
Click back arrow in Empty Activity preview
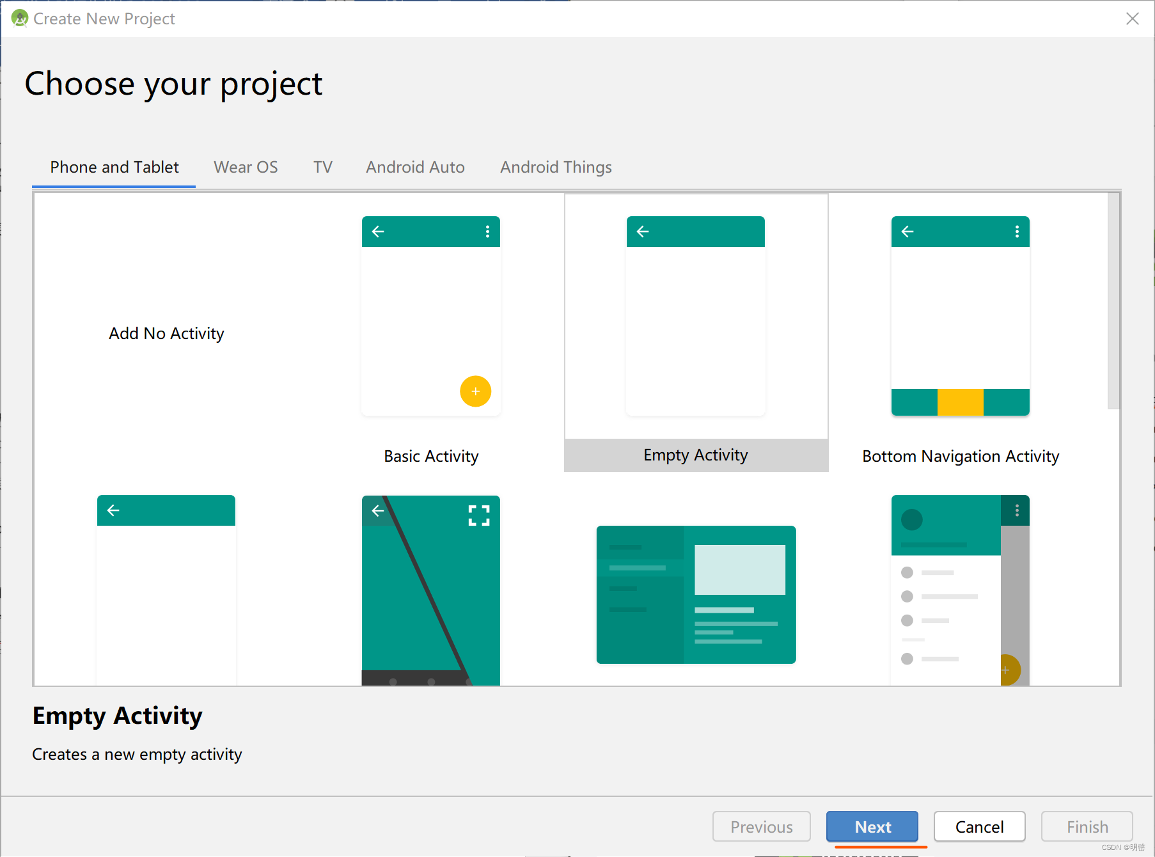coord(643,232)
